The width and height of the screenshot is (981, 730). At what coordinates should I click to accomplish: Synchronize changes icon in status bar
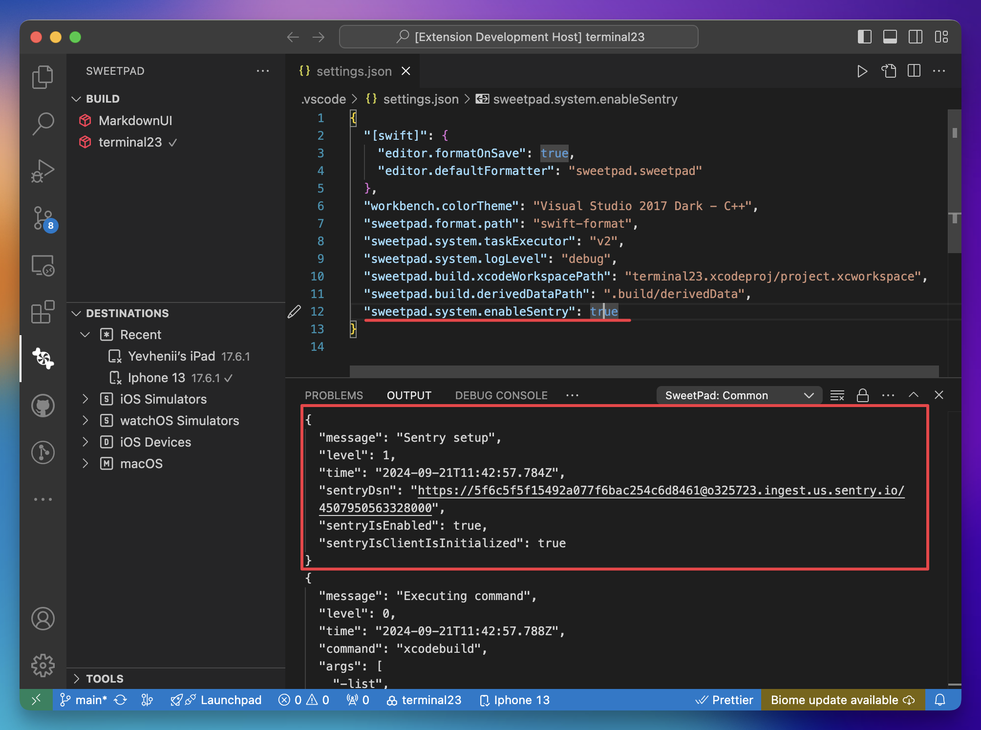pyautogui.click(x=121, y=700)
